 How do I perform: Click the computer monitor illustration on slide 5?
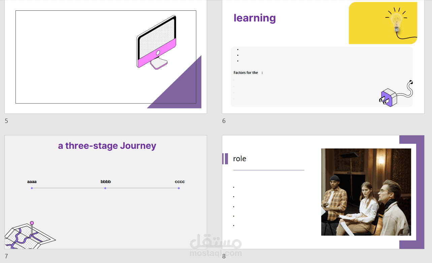click(x=156, y=42)
